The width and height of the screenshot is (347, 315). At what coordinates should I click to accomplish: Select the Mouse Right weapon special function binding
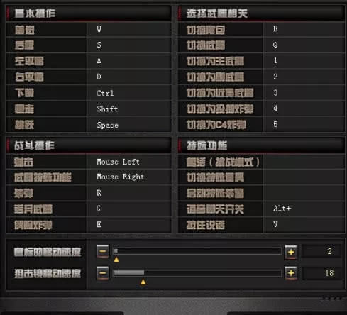click(128, 177)
